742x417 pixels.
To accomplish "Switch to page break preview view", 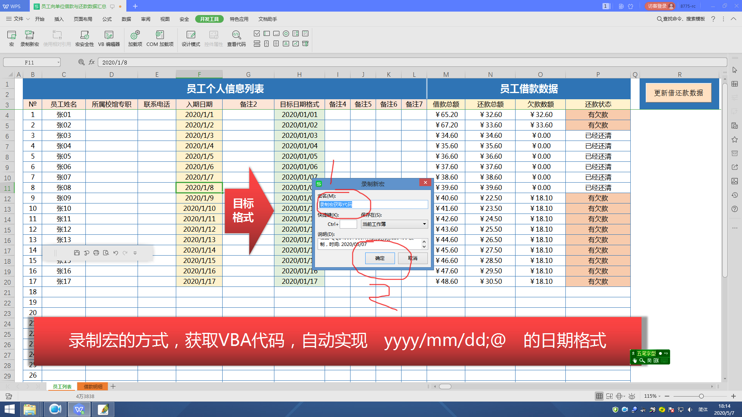I will (x=609, y=396).
